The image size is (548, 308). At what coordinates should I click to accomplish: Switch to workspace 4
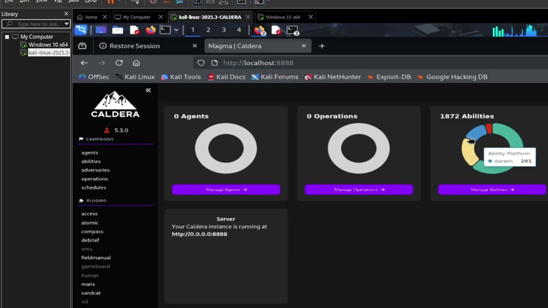(239, 30)
